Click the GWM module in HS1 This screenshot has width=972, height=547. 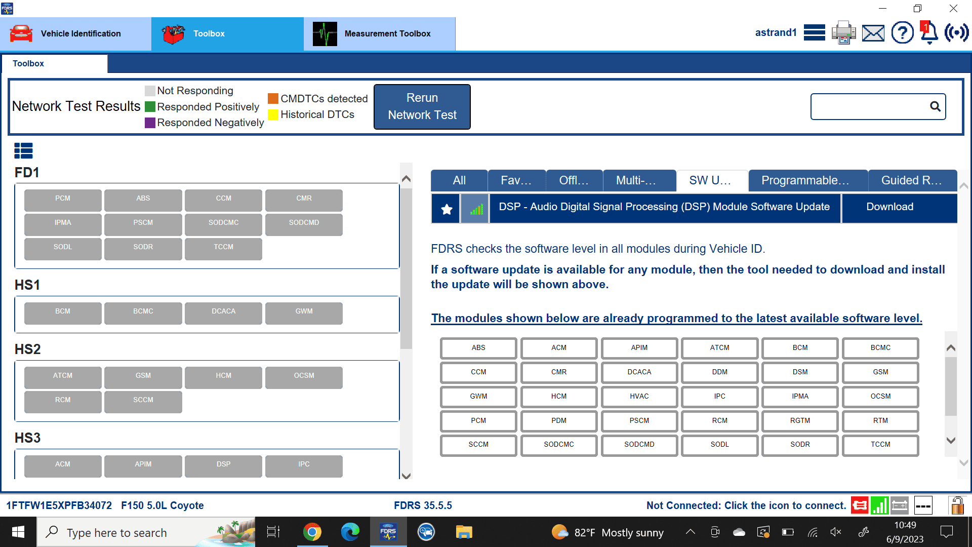(304, 313)
